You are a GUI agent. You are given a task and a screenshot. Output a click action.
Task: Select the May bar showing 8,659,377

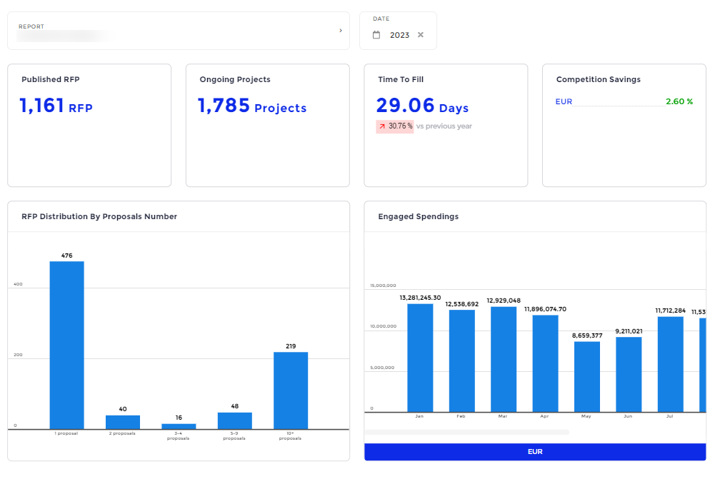587,376
